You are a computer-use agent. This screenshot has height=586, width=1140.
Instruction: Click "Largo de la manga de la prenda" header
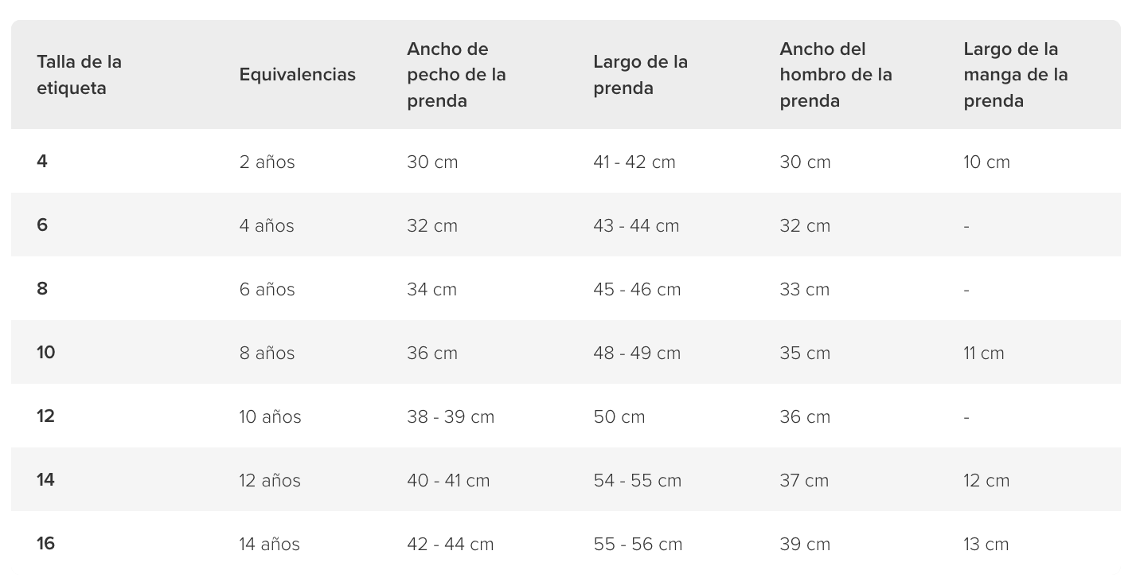pyautogui.click(x=1015, y=75)
